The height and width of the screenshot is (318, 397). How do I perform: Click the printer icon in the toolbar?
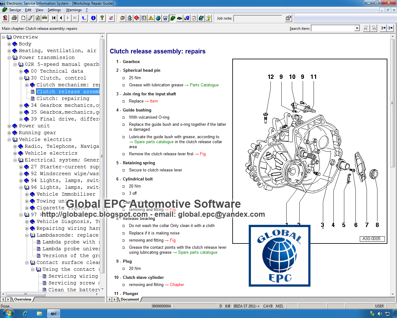pos(14,18)
